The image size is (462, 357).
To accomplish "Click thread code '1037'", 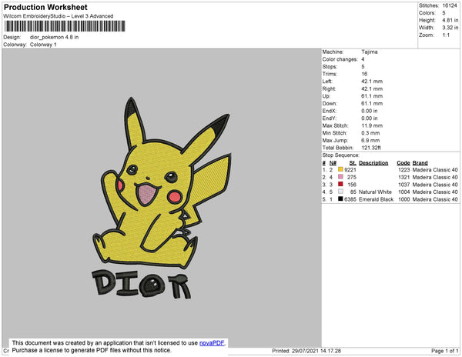I will (x=404, y=185).
